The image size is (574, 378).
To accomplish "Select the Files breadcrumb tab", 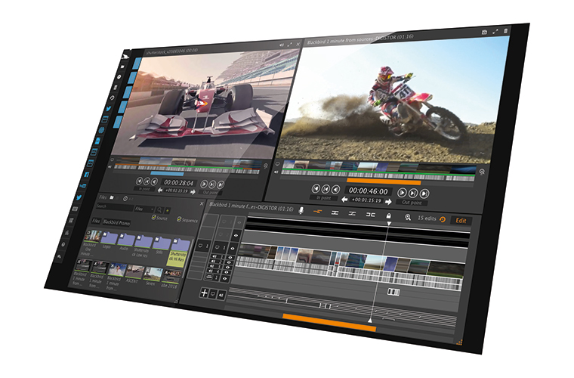I will pyautogui.click(x=96, y=222).
